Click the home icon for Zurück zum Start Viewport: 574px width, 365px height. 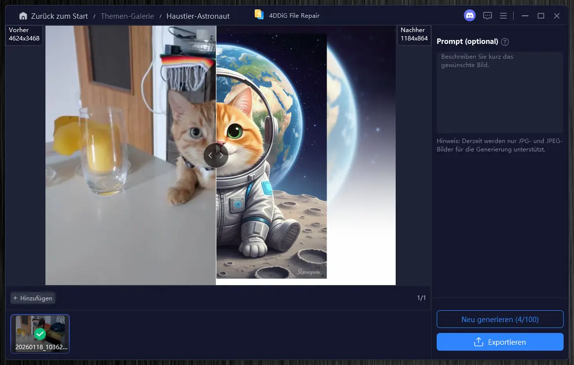pyautogui.click(x=23, y=16)
